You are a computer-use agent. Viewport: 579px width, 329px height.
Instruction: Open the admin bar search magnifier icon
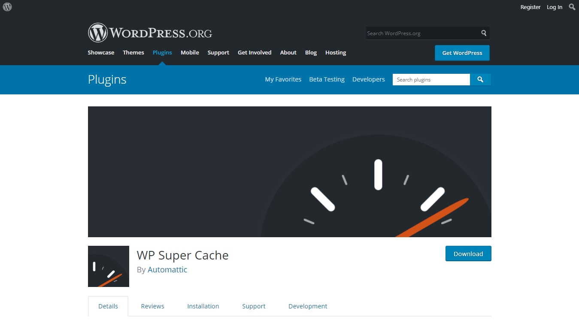(x=572, y=7)
